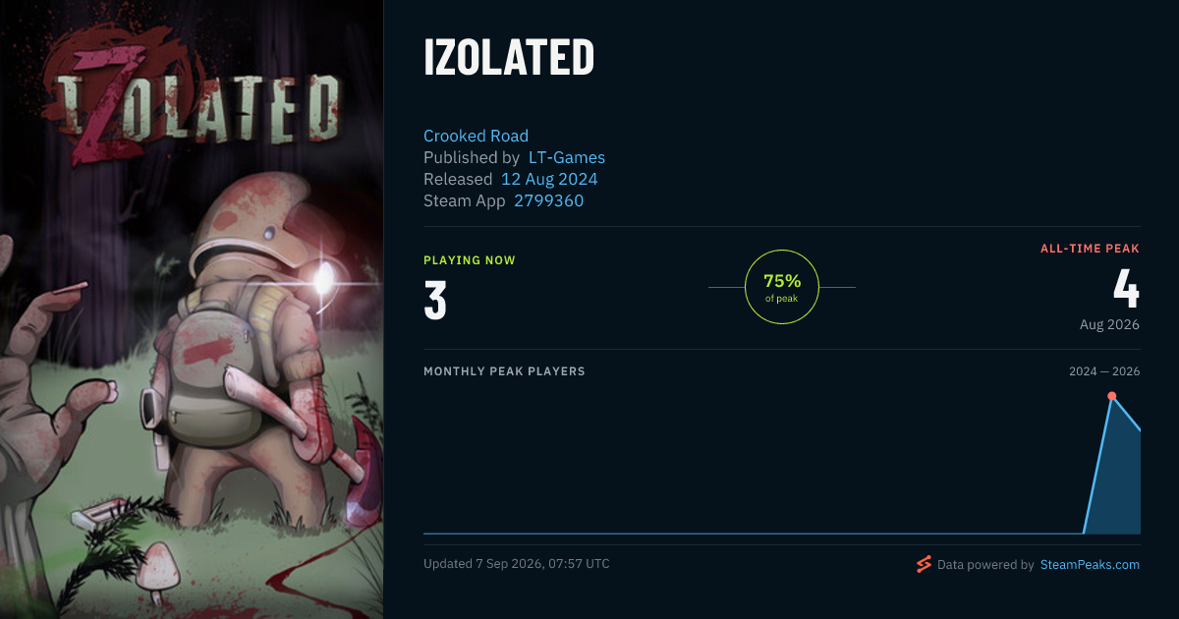Click the IZOLATED game cover art
The height and width of the screenshot is (619, 1179).
coord(192,309)
